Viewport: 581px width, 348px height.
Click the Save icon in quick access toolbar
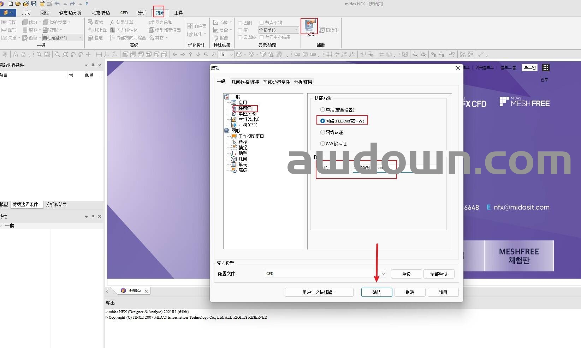click(34, 4)
